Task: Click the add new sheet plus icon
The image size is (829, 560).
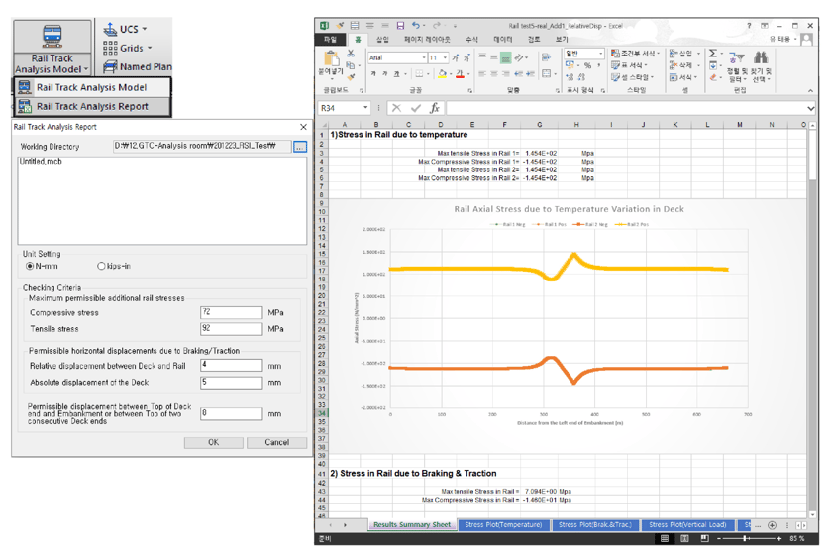Action: click(x=772, y=525)
